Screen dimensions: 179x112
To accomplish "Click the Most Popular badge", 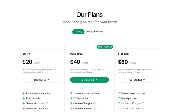I will pos(105,47).
